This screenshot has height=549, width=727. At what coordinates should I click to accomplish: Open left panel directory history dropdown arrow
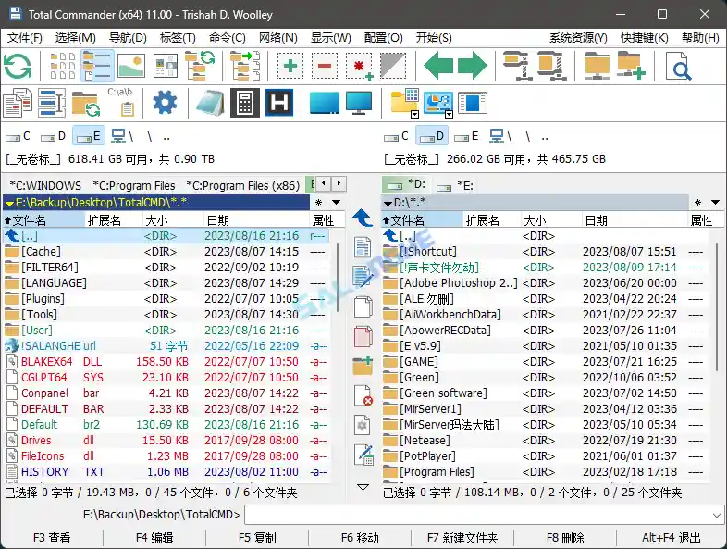pos(336,203)
